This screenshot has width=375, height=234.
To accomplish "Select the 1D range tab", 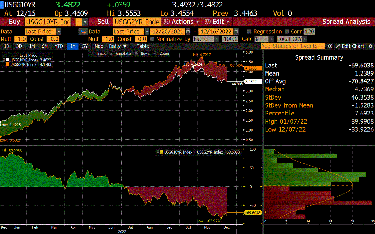I will (x=6, y=46).
